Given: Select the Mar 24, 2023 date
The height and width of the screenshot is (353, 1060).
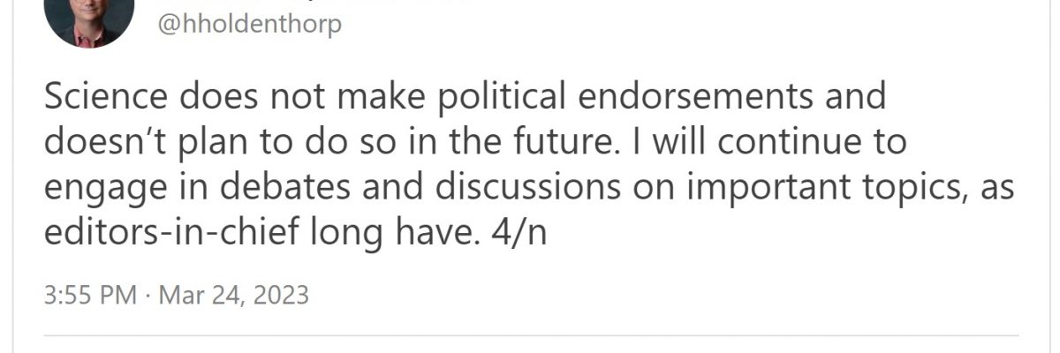Looking at the screenshot, I should click(x=233, y=294).
